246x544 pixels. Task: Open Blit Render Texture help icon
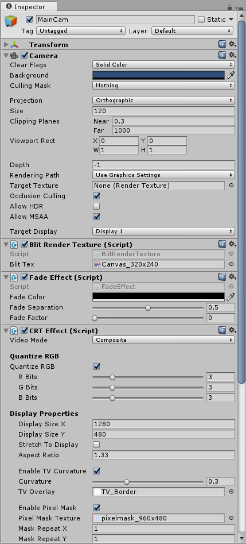(222, 245)
